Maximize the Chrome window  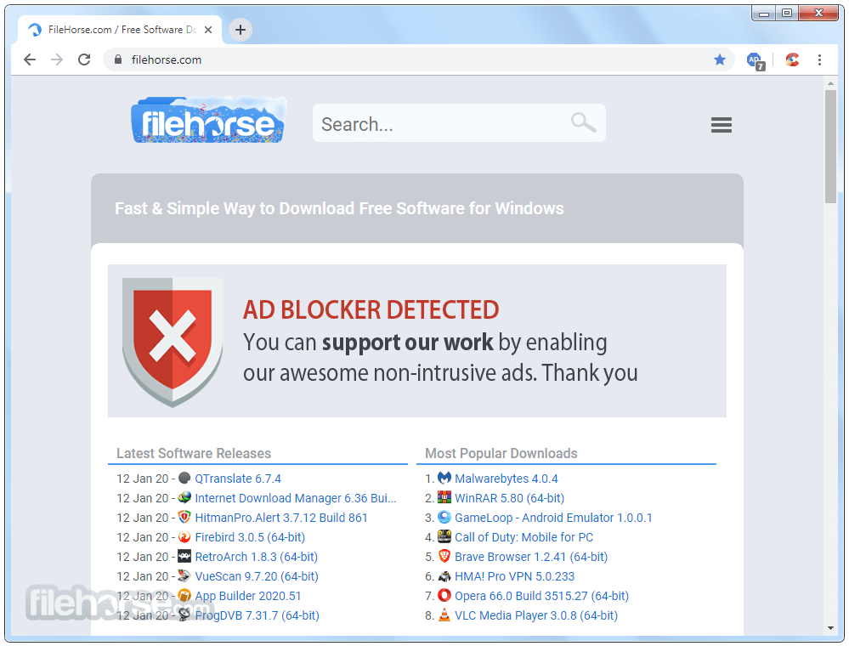[x=787, y=13]
